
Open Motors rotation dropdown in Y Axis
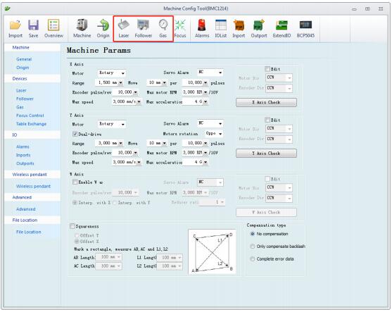click(214, 134)
